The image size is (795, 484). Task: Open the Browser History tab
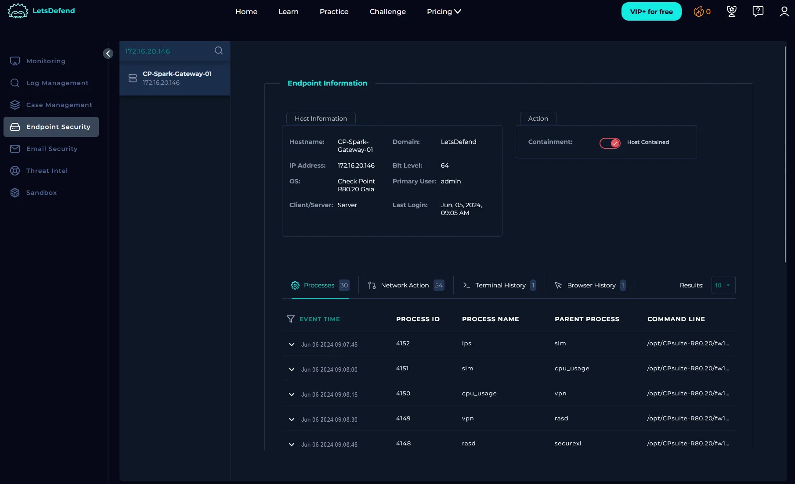coord(591,285)
